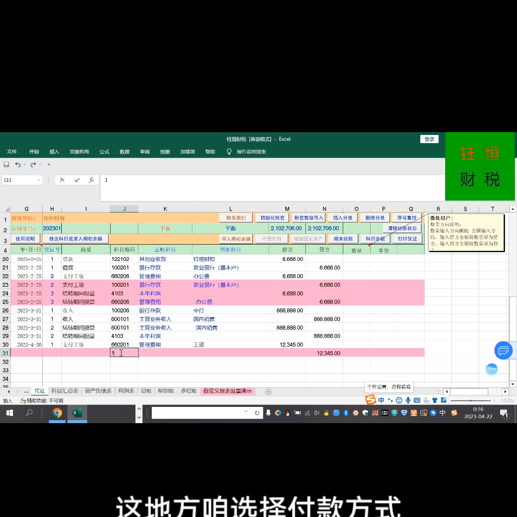Click 登录 sign-in button
Screen dimensions: 517x517
point(429,139)
